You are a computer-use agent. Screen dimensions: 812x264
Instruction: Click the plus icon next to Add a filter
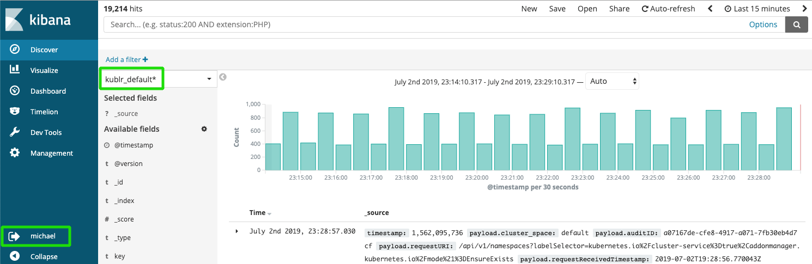click(145, 60)
